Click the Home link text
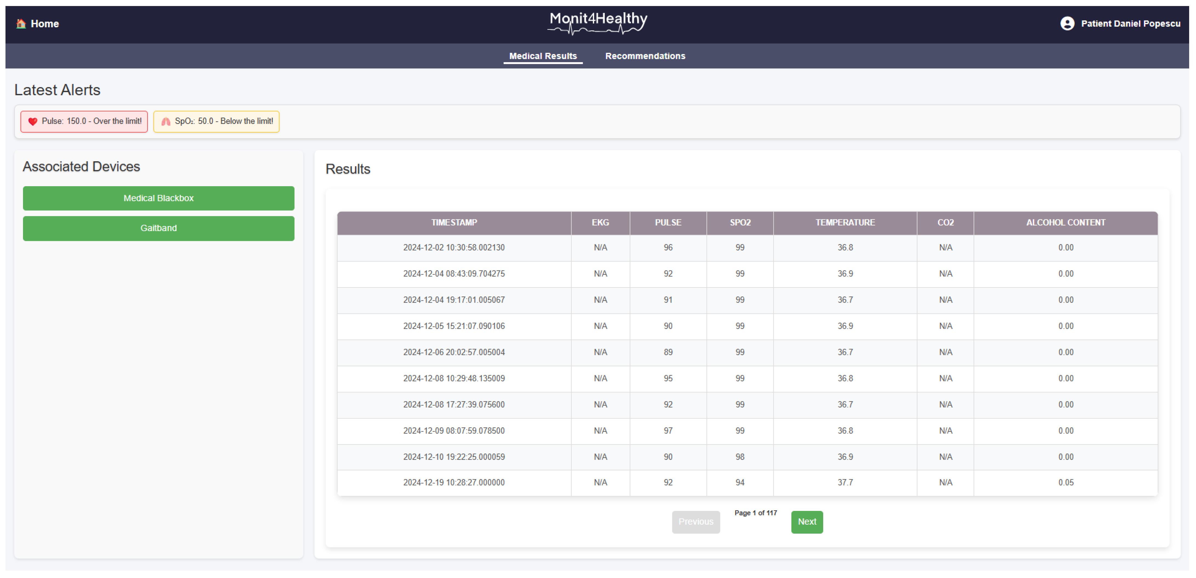This screenshot has width=1196, height=578. 45,24
